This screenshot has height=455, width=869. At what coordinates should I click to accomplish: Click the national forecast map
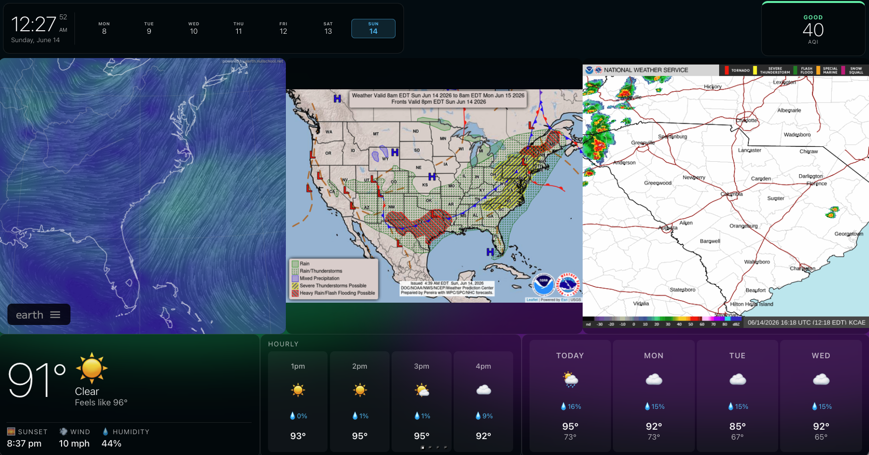[434, 196]
